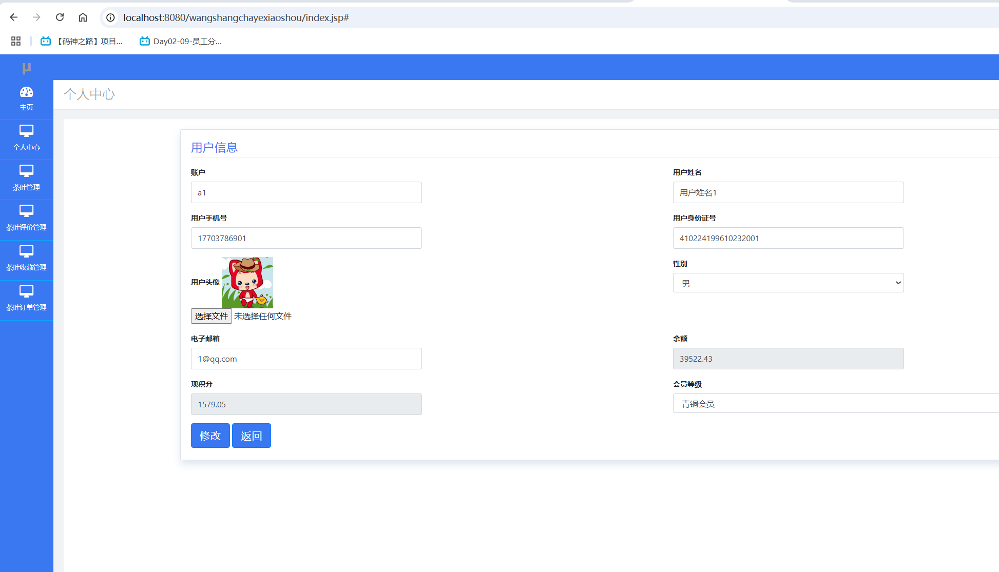The height and width of the screenshot is (572, 999).
Task: Open 茶叶收藏管理 sidebar icon
Action: pyautogui.click(x=26, y=251)
